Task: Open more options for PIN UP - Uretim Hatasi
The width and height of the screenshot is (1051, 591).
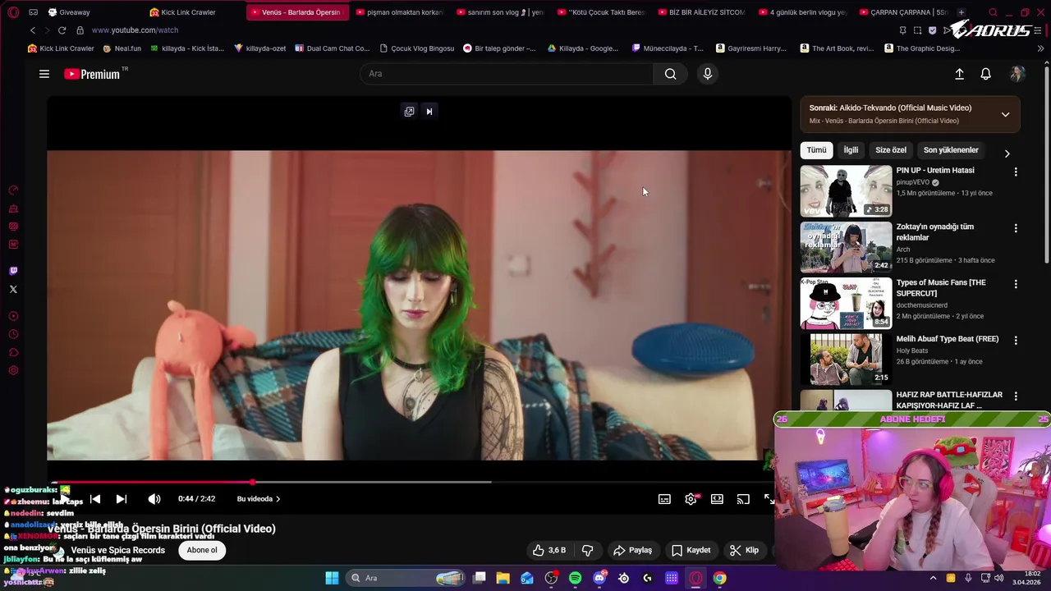Action: 1016,172
